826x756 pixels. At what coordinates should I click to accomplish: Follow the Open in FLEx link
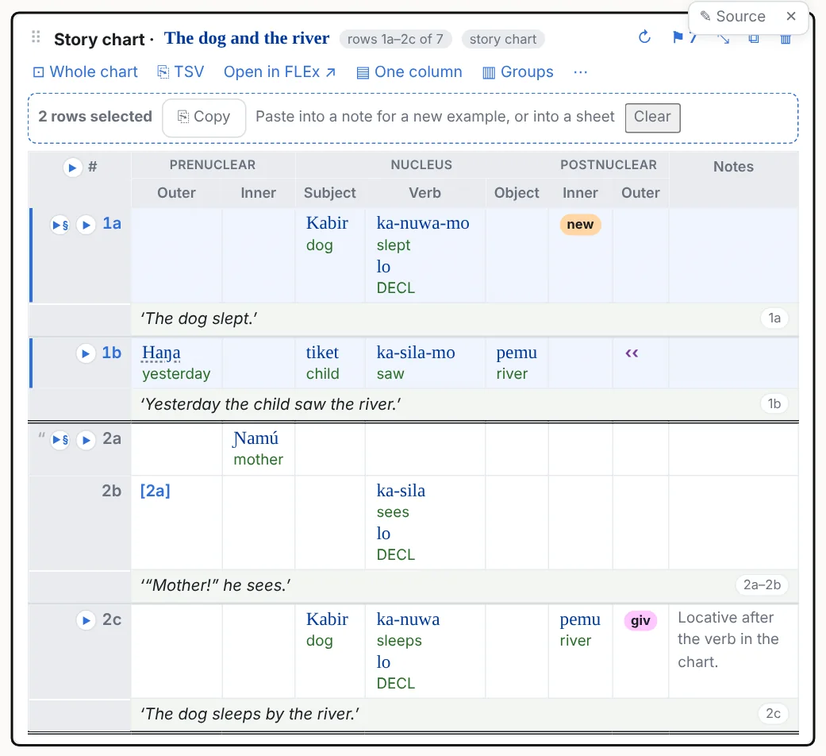[x=280, y=71]
